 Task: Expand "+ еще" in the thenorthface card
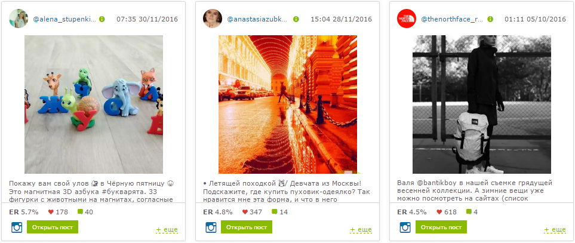555,229
